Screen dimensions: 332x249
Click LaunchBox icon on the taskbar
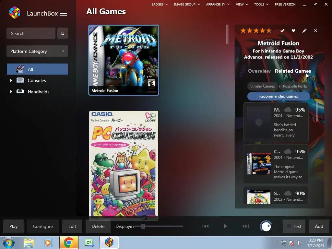[x=109, y=243]
